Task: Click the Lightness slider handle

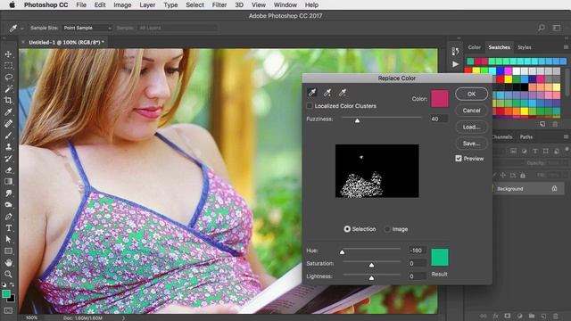Action: pyautogui.click(x=371, y=277)
